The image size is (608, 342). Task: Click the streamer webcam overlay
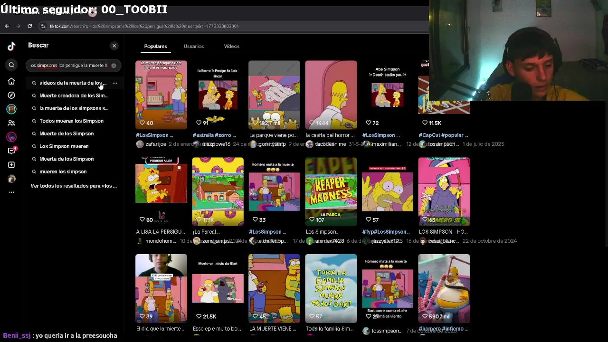(x=518, y=50)
